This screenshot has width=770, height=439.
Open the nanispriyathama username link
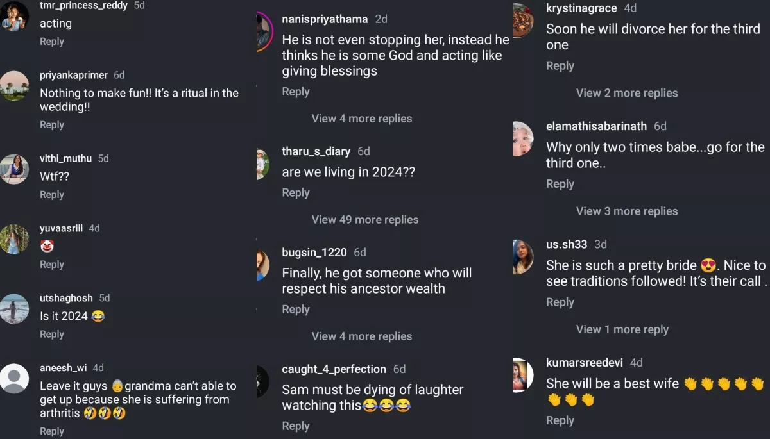pyautogui.click(x=325, y=19)
